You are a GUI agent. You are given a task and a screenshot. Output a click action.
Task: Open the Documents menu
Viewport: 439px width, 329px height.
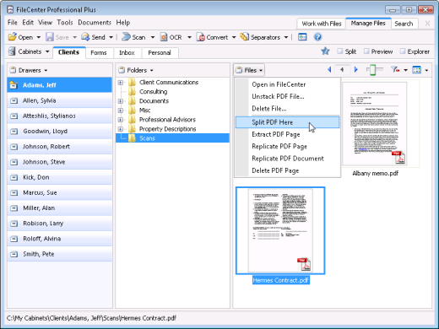[x=95, y=23]
